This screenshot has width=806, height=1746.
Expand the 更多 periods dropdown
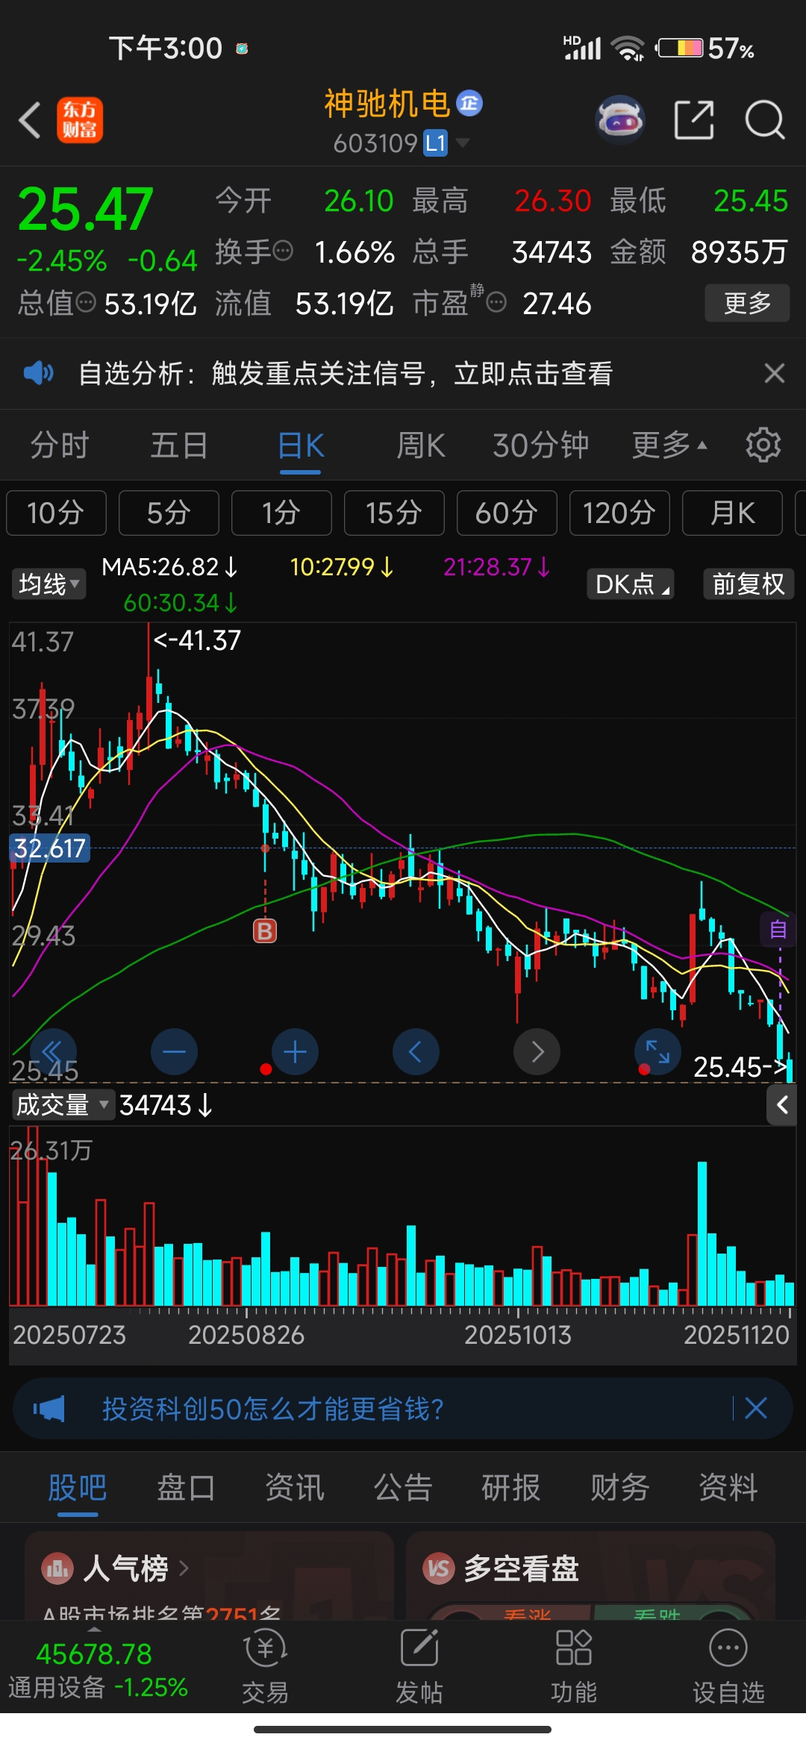click(669, 445)
